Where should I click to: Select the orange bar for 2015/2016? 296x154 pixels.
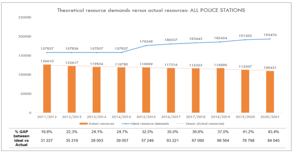pos(146,90)
